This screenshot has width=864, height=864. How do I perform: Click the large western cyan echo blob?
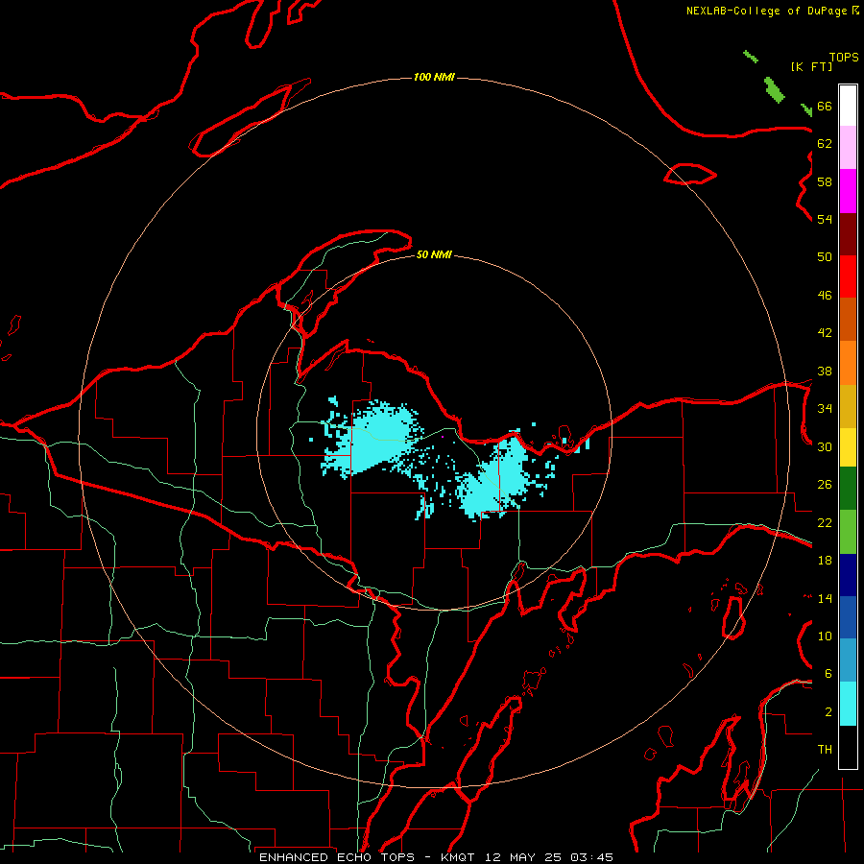[374, 438]
